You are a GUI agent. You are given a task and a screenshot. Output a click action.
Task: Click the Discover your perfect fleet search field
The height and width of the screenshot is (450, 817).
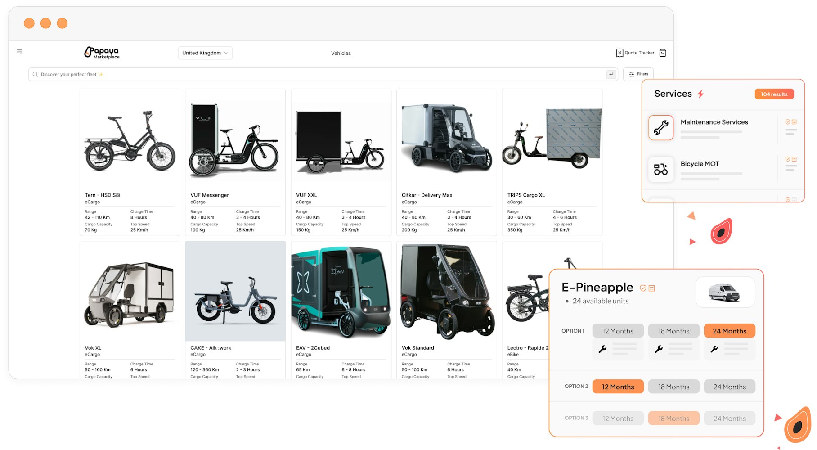click(323, 74)
